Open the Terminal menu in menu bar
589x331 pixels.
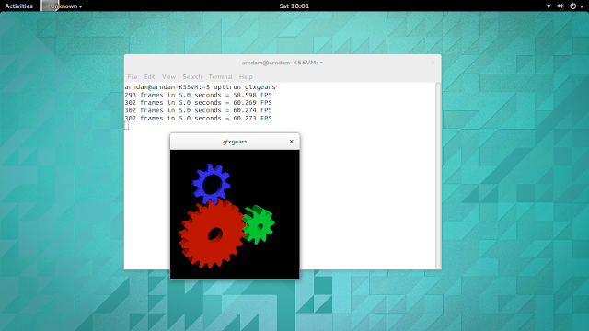pos(221,76)
